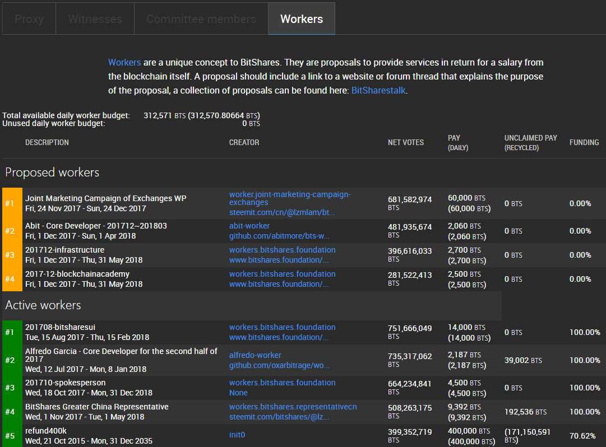Toggle vote on proposed worker #2 orange badge
Viewport: 606px width, 447px height.
[12, 231]
